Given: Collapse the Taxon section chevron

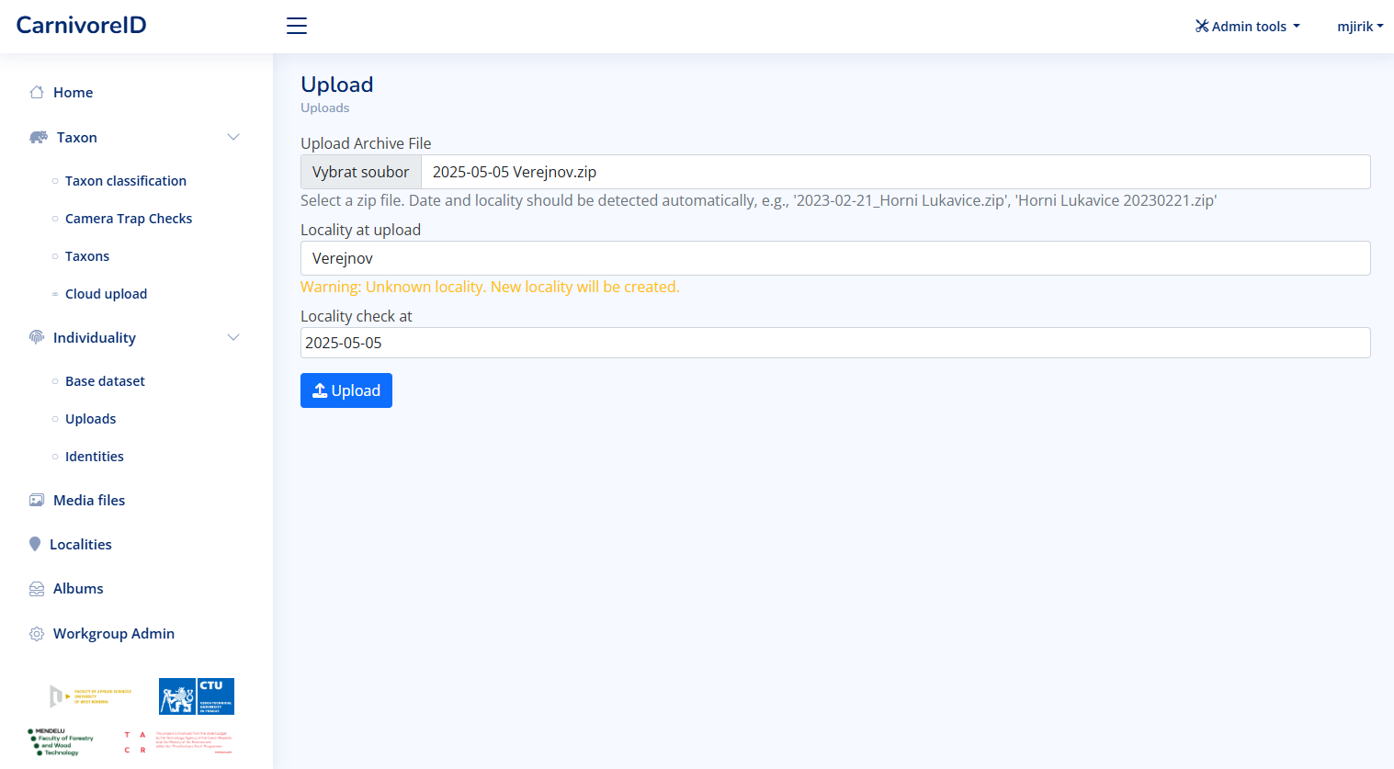Looking at the screenshot, I should 233,136.
